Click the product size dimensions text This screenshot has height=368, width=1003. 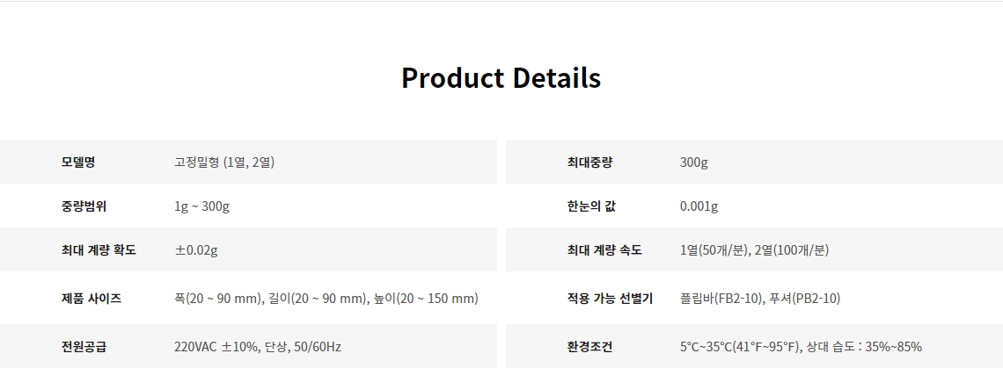pos(326,299)
